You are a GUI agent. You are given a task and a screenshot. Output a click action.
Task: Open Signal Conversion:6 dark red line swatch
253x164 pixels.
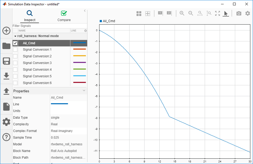[79, 82]
